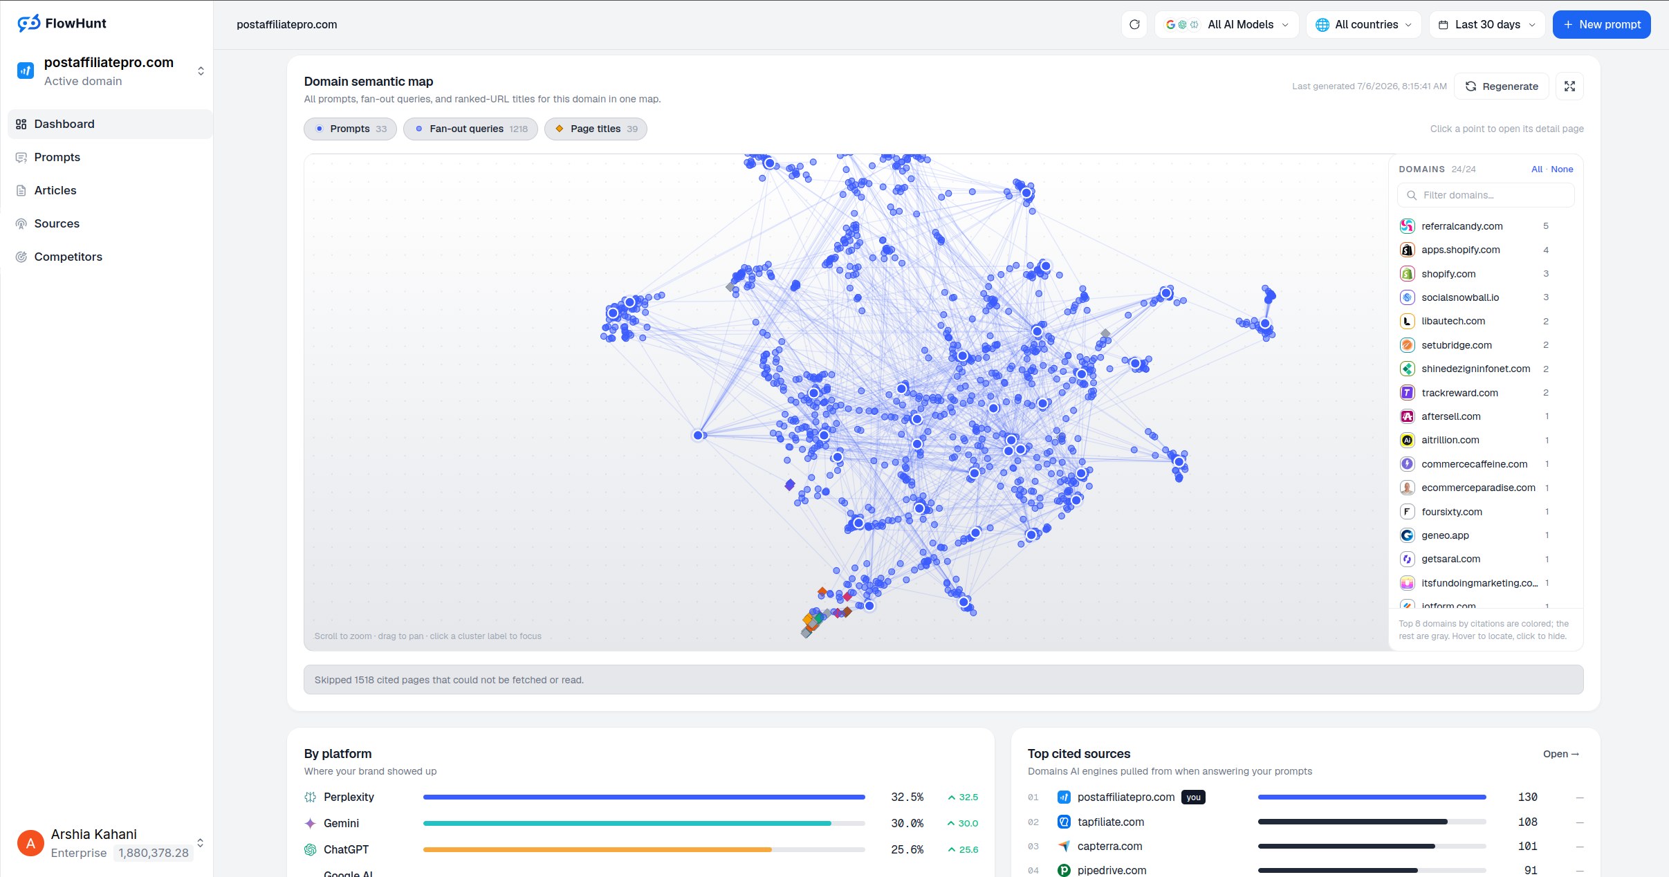
Task: Click the Sources broadcast icon in sidebar
Action: pos(21,223)
